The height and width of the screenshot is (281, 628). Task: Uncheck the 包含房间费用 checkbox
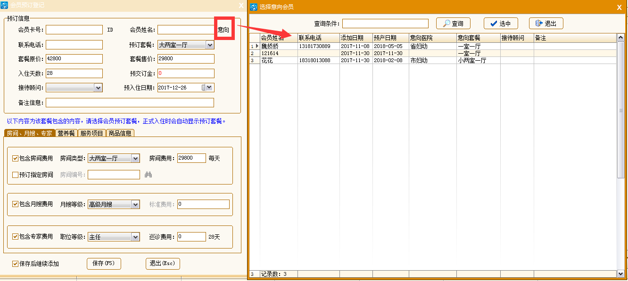coord(15,159)
